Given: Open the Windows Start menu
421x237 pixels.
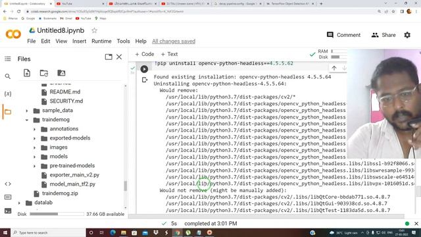Looking at the screenshot, I should pyautogui.click(x=5, y=232).
